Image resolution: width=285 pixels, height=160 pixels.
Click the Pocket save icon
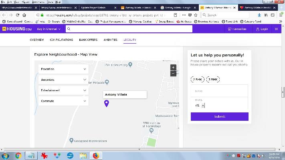(190, 15)
